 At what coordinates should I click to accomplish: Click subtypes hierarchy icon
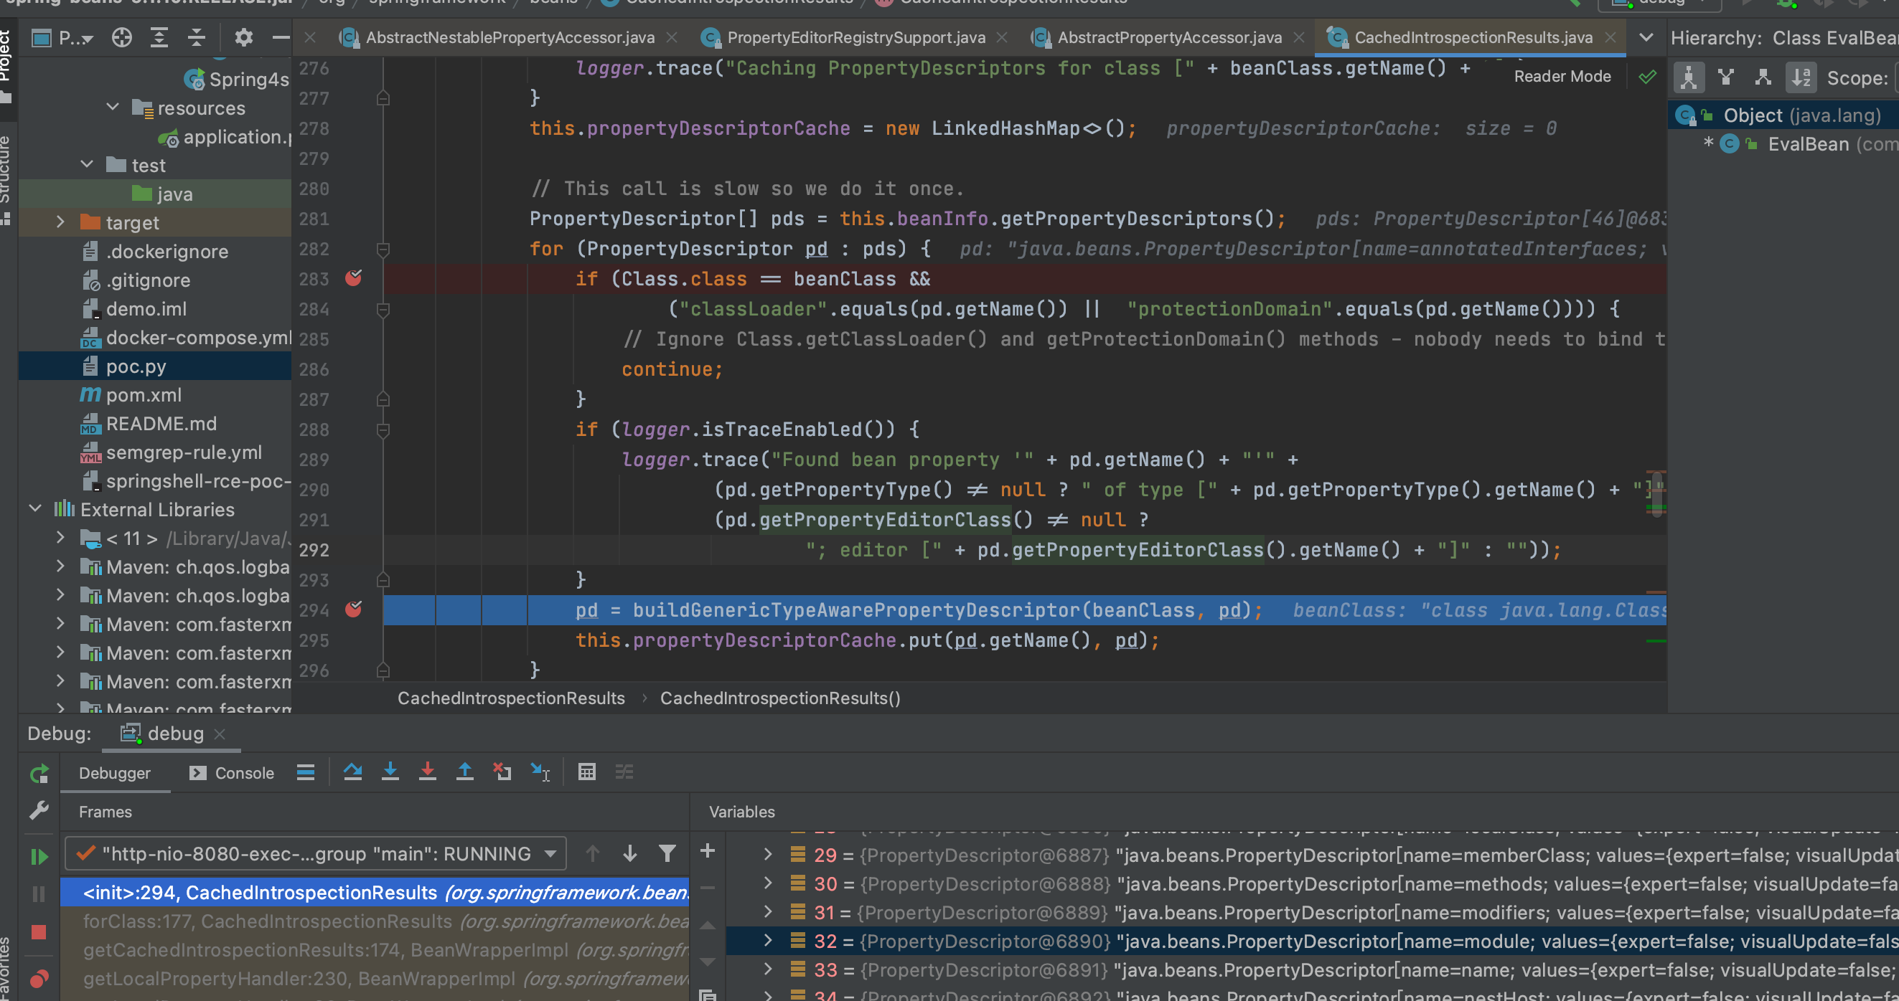[1763, 77]
